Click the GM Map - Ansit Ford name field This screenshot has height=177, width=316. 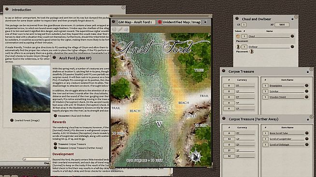(x=136, y=22)
